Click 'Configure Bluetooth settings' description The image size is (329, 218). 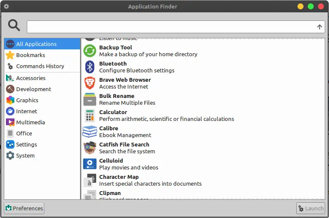pos(137,71)
